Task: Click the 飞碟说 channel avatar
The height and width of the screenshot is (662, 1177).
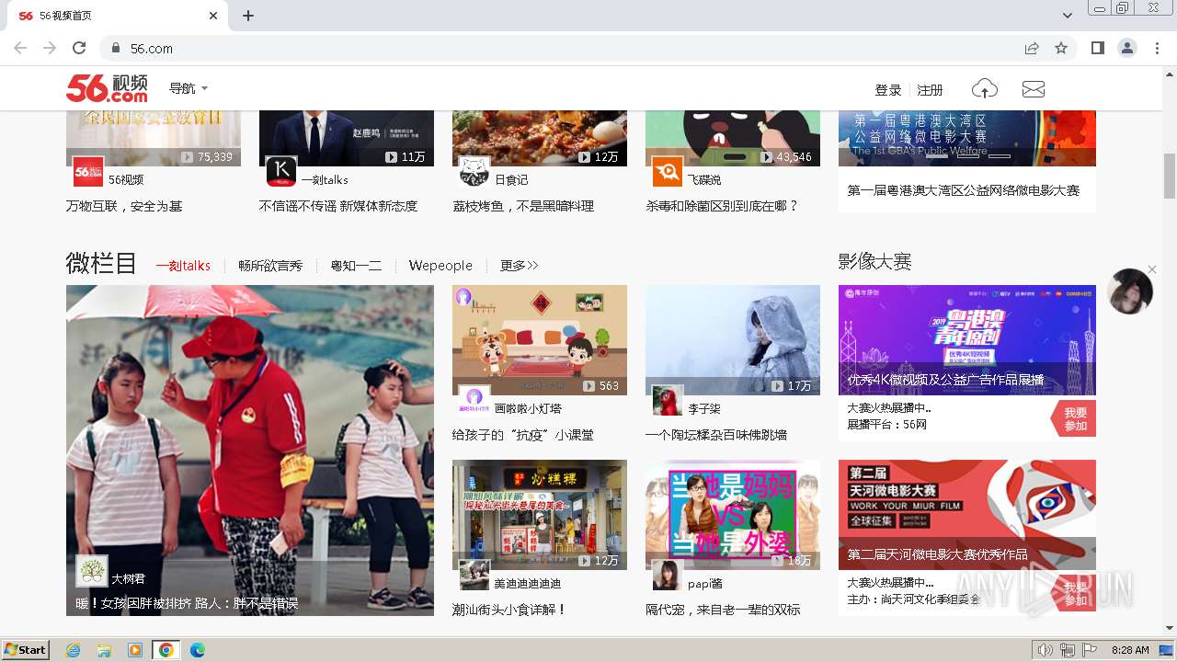Action: click(668, 172)
